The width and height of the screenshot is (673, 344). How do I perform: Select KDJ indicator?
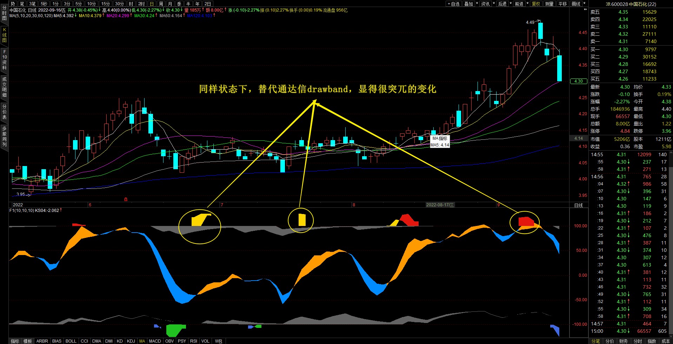[x=131, y=341]
